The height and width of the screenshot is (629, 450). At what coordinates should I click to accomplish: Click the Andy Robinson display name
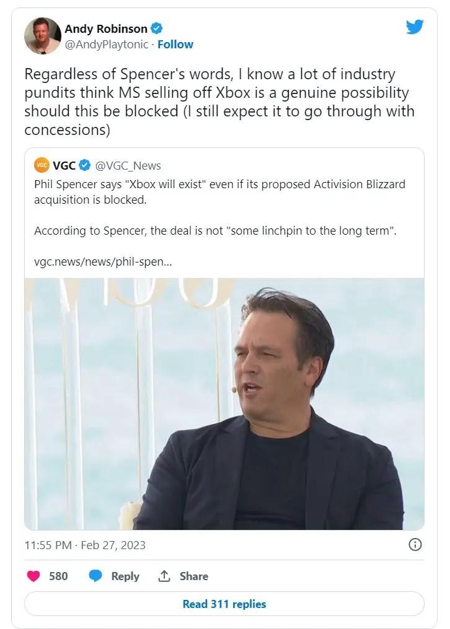[x=106, y=28]
